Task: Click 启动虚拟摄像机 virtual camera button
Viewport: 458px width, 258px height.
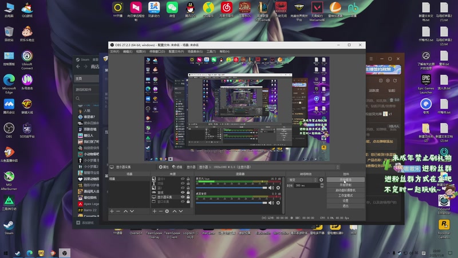Action: 346,190
